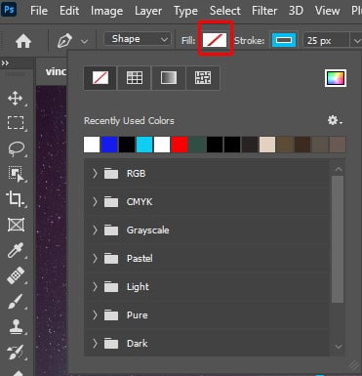
Task: Expand the CMYK swatch group
Action: [x=95, y=202]
